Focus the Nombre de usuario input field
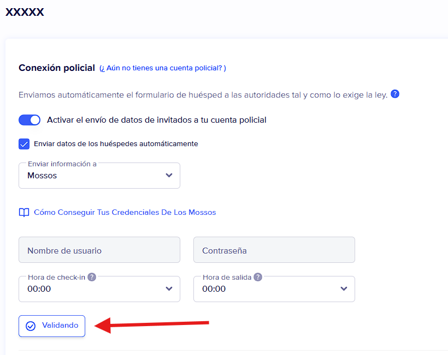The width and height of the screenshot is (448, 355). pyautogui.click(x=99, y=250)
